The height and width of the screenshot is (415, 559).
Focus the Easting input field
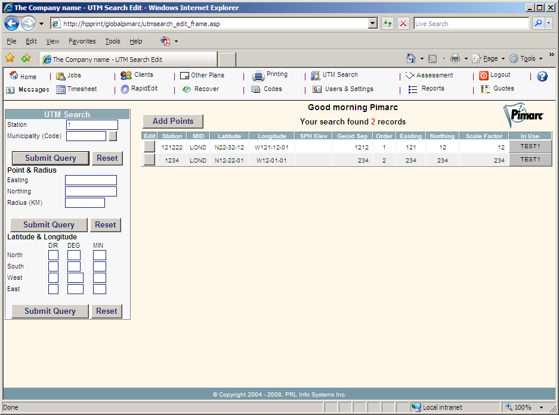[91, 180]
